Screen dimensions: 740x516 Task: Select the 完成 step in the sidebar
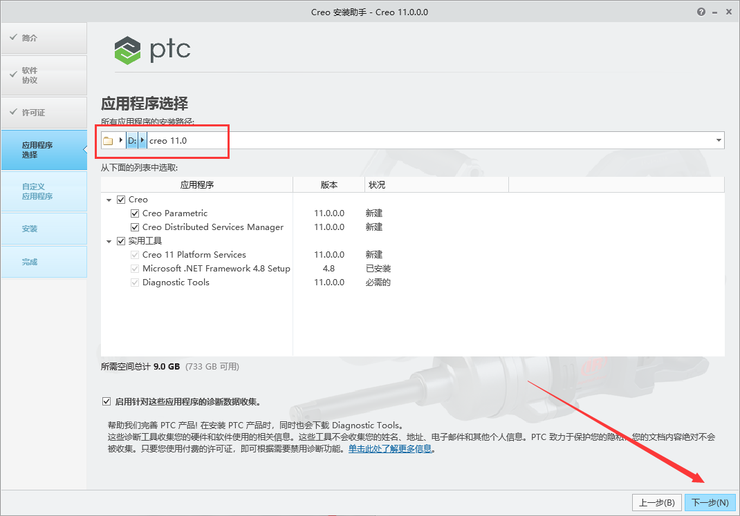[x=44, y=261]
